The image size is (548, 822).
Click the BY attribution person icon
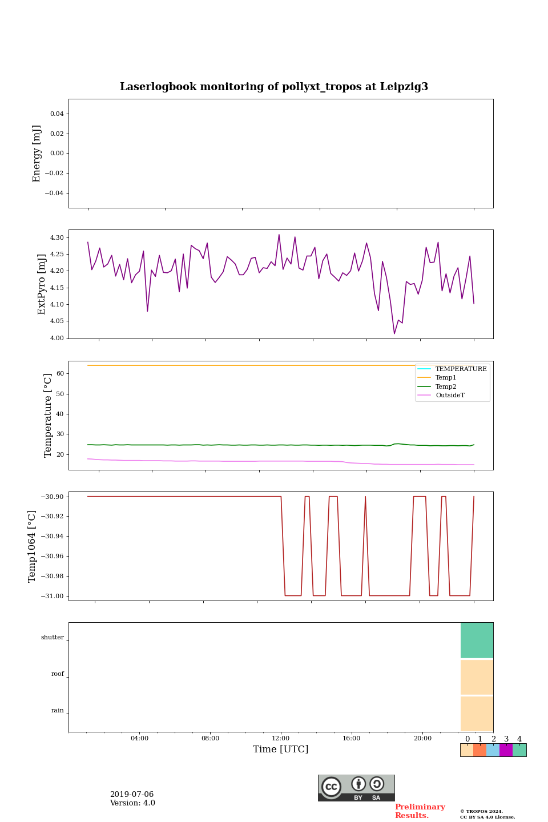point(358,784)
